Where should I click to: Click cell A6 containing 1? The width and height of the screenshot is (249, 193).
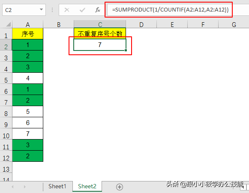pyautogui.click(x=27, y=89)
